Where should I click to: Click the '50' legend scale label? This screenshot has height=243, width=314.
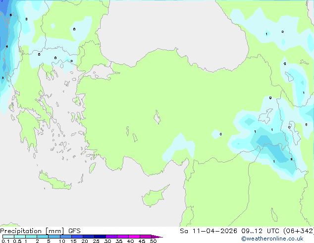click(153, 241)
